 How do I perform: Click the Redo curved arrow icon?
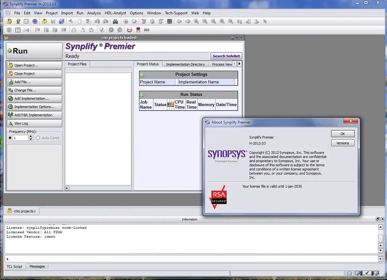(106, 22)
